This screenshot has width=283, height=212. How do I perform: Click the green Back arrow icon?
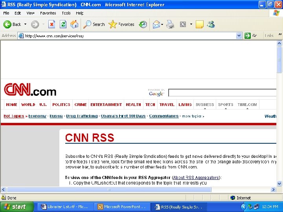pyautogui.click(x=7, y=24)
